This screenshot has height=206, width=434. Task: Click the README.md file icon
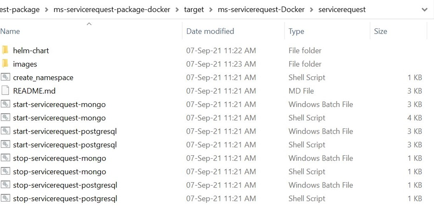pos(5,91)
